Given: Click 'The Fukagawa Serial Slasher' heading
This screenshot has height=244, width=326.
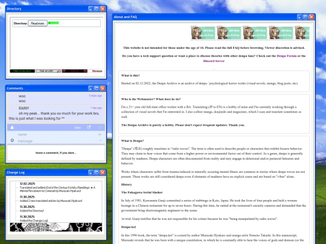Looking at the screenshot, I should pos(142,193).
